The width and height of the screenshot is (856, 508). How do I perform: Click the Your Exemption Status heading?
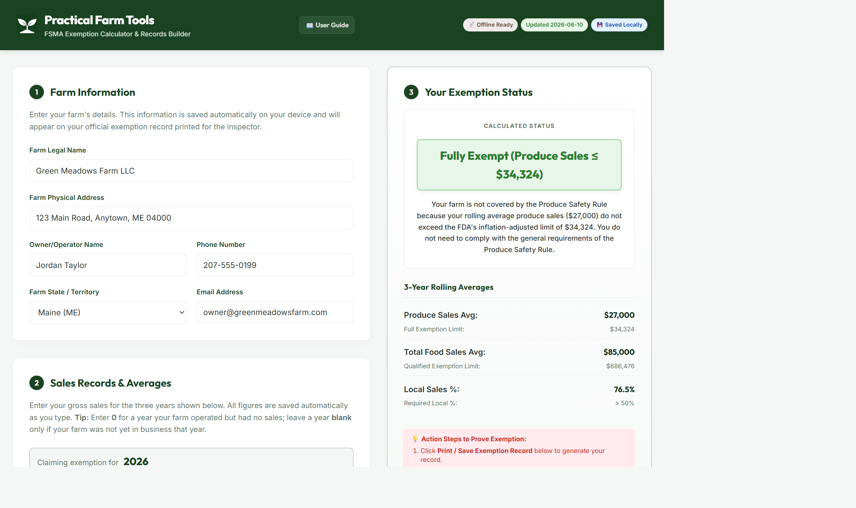(479, 92)
